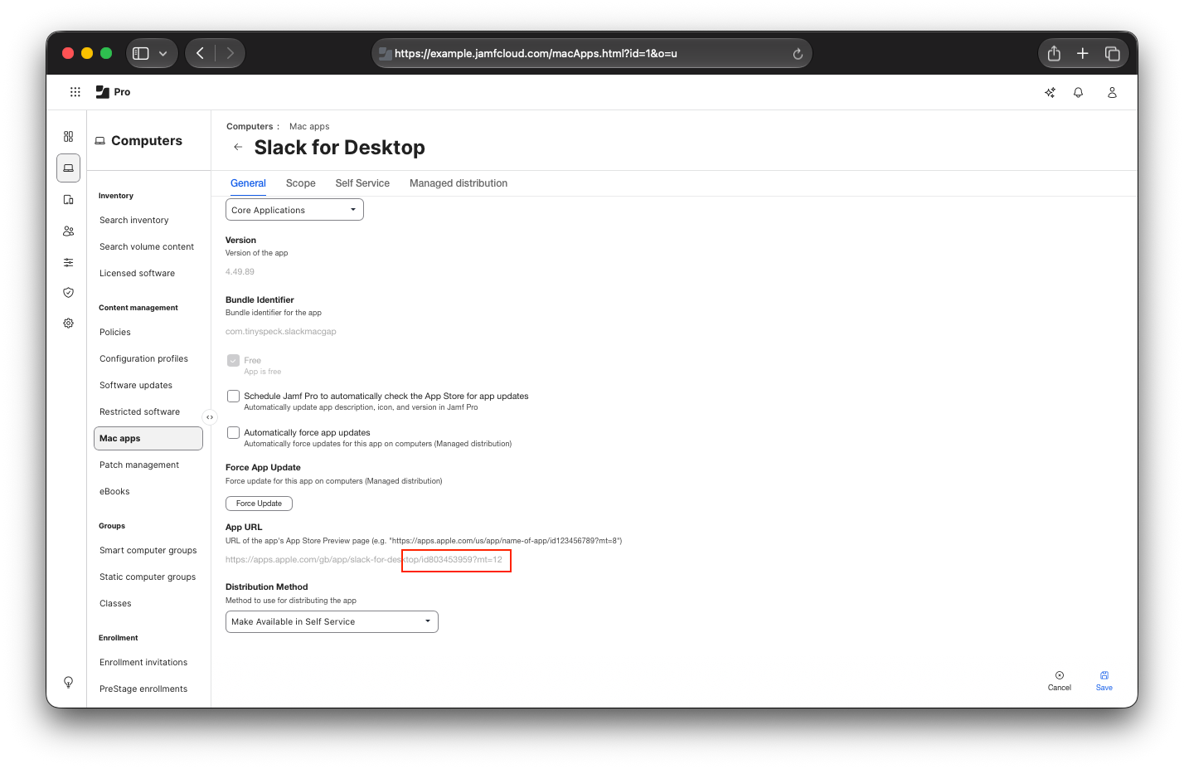The width and height of the screenshot is (1184, 769).
Task: Click the Safari share icon
Action: (1054, 53)
